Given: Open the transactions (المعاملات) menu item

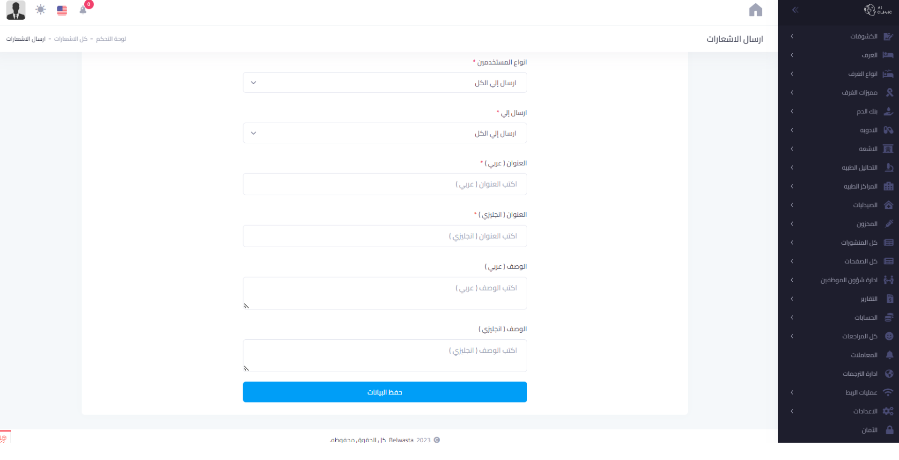Looking at the screenshot, I should click(864, 355).
